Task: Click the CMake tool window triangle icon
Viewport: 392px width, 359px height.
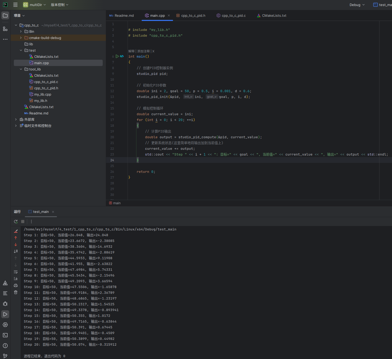Action: pyautogui.click(x=5, y=283)
